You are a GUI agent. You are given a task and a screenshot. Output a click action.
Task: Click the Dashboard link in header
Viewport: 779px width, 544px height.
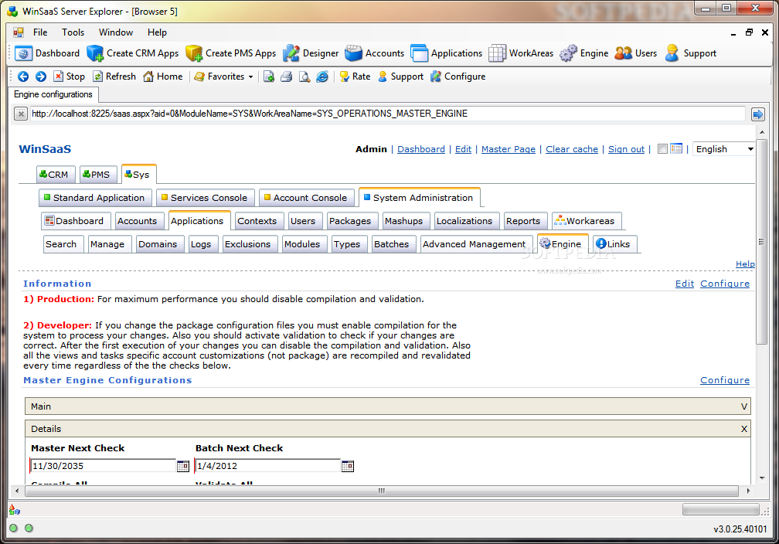pos(421,149)
